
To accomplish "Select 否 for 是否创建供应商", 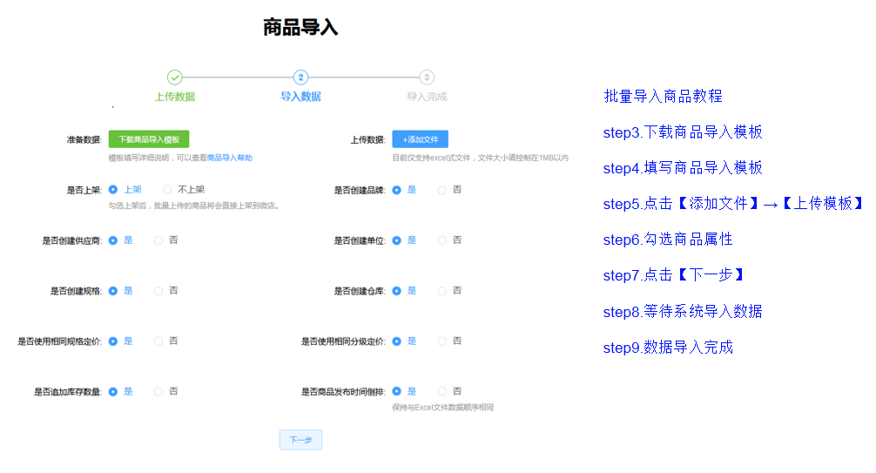I will pyautogui.click(x=158, y=240).
